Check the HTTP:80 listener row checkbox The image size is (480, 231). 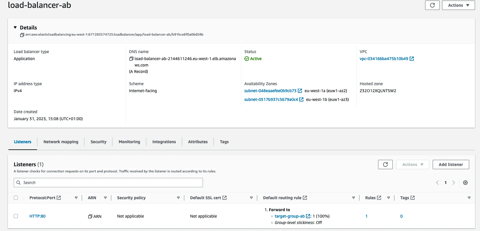(x=16, y=216)
